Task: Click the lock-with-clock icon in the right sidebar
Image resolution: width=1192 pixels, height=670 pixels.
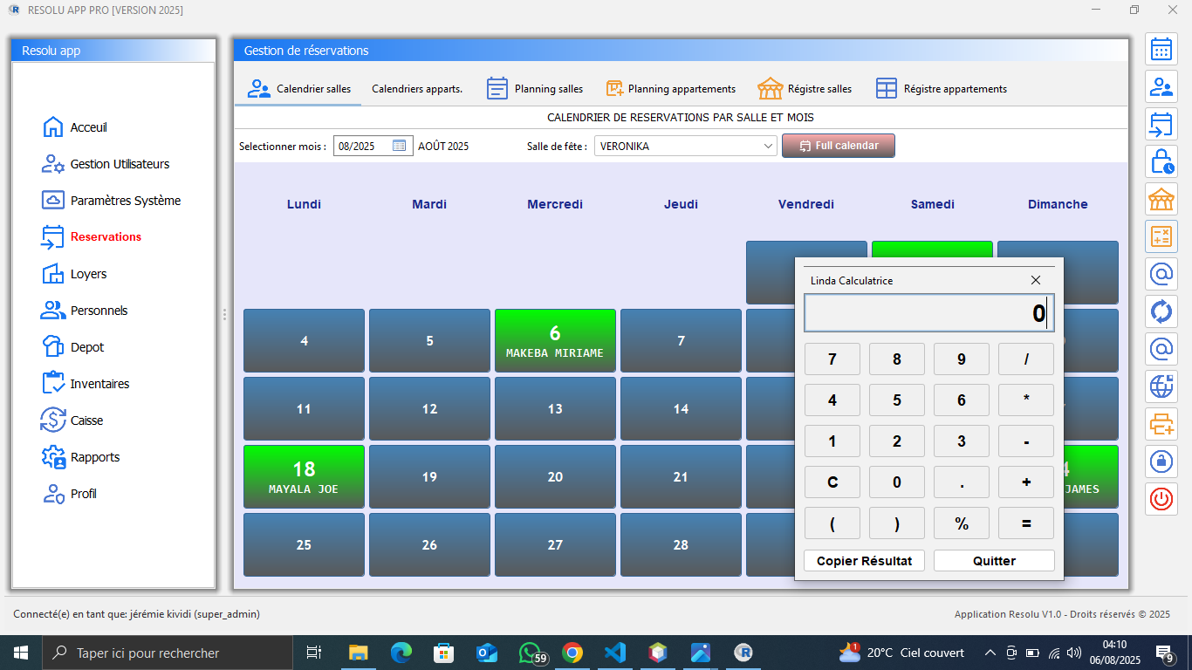Action: coord(1161,161)
